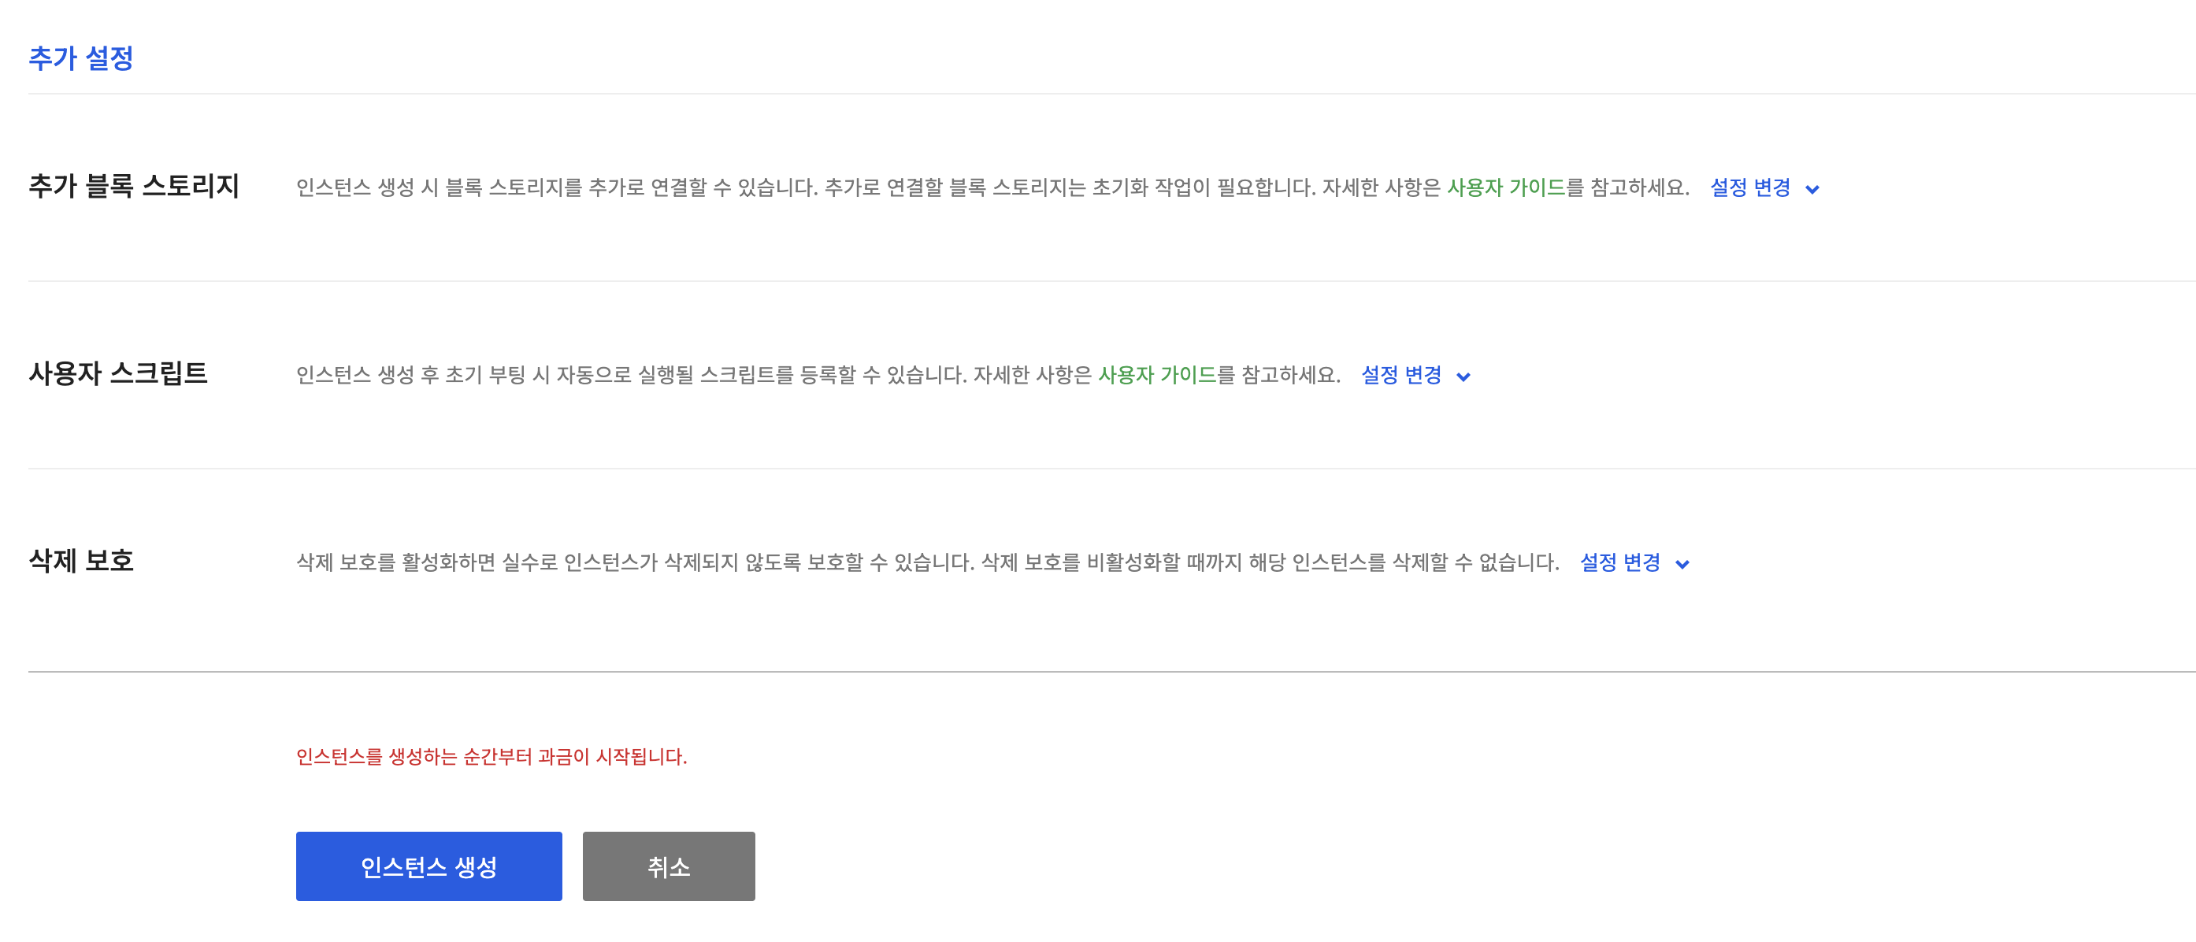Image resolution: width=2196 pixels, height=942 pixels.
Task: Open 설정 변경 for 사용자 스크립트
Action: coord(1400,375)
